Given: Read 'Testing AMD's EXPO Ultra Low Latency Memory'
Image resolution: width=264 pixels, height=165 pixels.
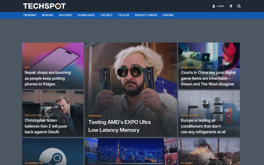Looking at the screenshot, I should (x=120, y=126).
